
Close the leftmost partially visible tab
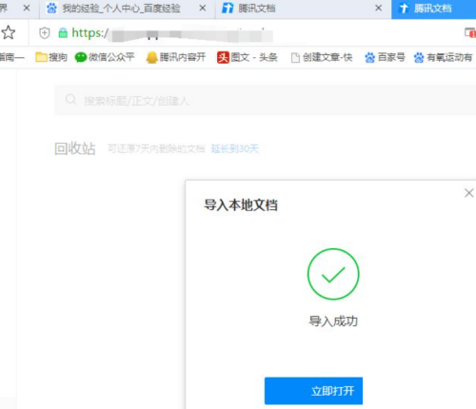pyautogui.click(x=27, y=9)
